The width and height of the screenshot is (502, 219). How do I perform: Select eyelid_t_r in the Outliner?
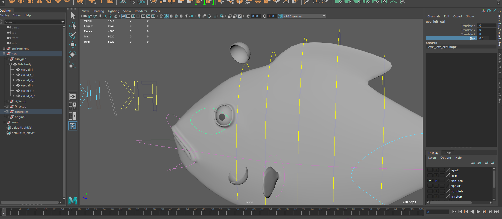point(27,91)
